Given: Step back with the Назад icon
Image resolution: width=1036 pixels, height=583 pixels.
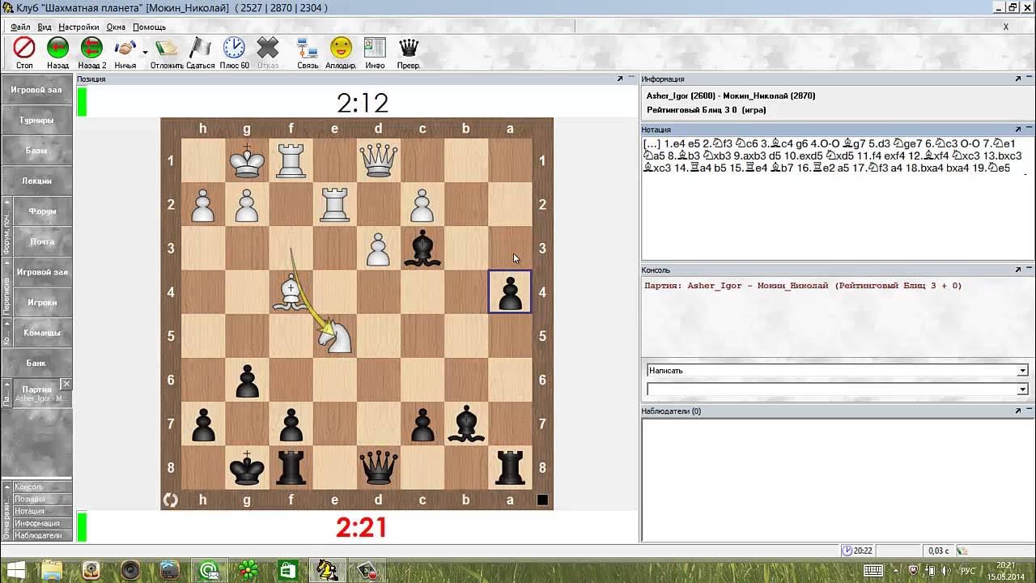Looking at the screenshot, I should point(57,49).
